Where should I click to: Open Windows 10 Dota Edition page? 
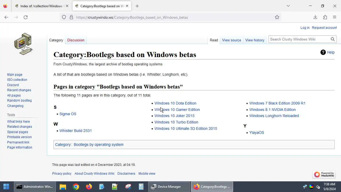(x=175, y=103)
